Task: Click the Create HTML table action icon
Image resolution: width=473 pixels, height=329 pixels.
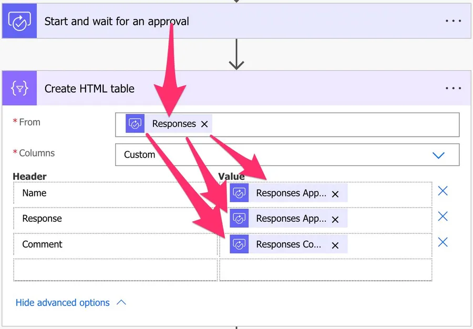Action: coord(19,88)
